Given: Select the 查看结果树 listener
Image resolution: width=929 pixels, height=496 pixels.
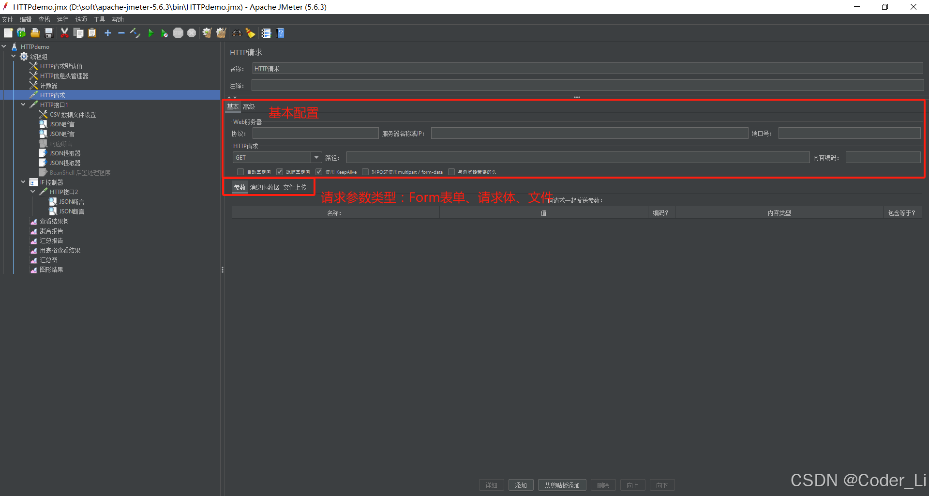Looking at the screenshot, I should [x=54, y=221].
